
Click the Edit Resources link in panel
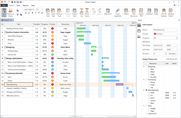click(x=172, y=59)
